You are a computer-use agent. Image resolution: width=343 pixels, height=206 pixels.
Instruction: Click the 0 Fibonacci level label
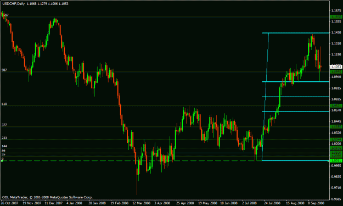click(x=3, y=159)
